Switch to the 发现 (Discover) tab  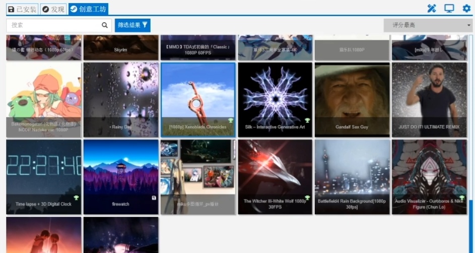tap(53, 9)
